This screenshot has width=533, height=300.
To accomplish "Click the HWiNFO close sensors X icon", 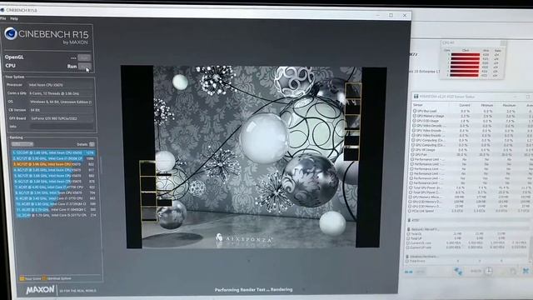I will pyautogui.click(x=526, y=271).
